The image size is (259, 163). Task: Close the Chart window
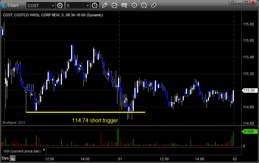(253, 2)
